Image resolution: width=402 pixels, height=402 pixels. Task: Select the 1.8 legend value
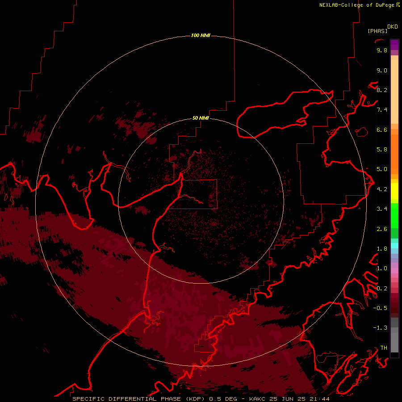(382, 249)
